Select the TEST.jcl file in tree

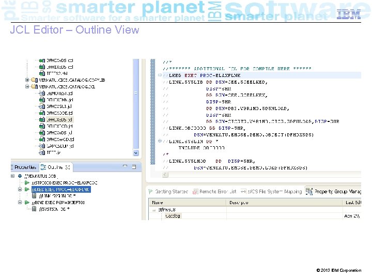click(53, 152)
